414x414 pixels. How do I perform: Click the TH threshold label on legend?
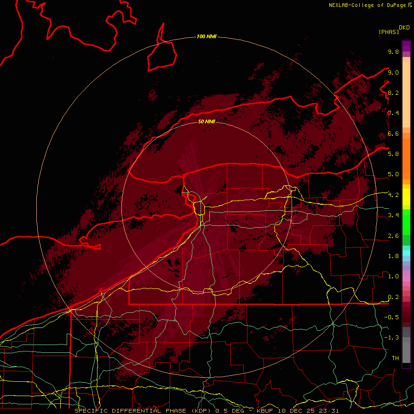point(395,358)
